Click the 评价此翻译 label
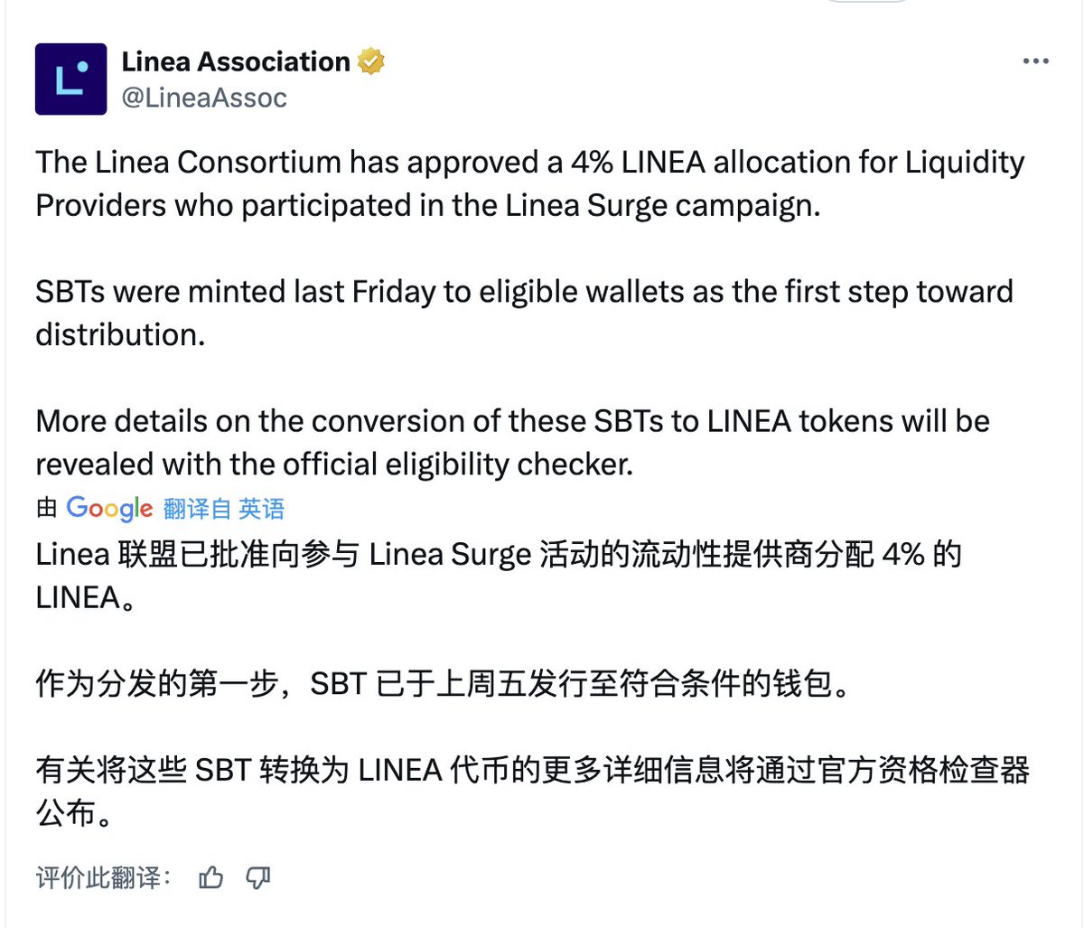 [103, 876]
